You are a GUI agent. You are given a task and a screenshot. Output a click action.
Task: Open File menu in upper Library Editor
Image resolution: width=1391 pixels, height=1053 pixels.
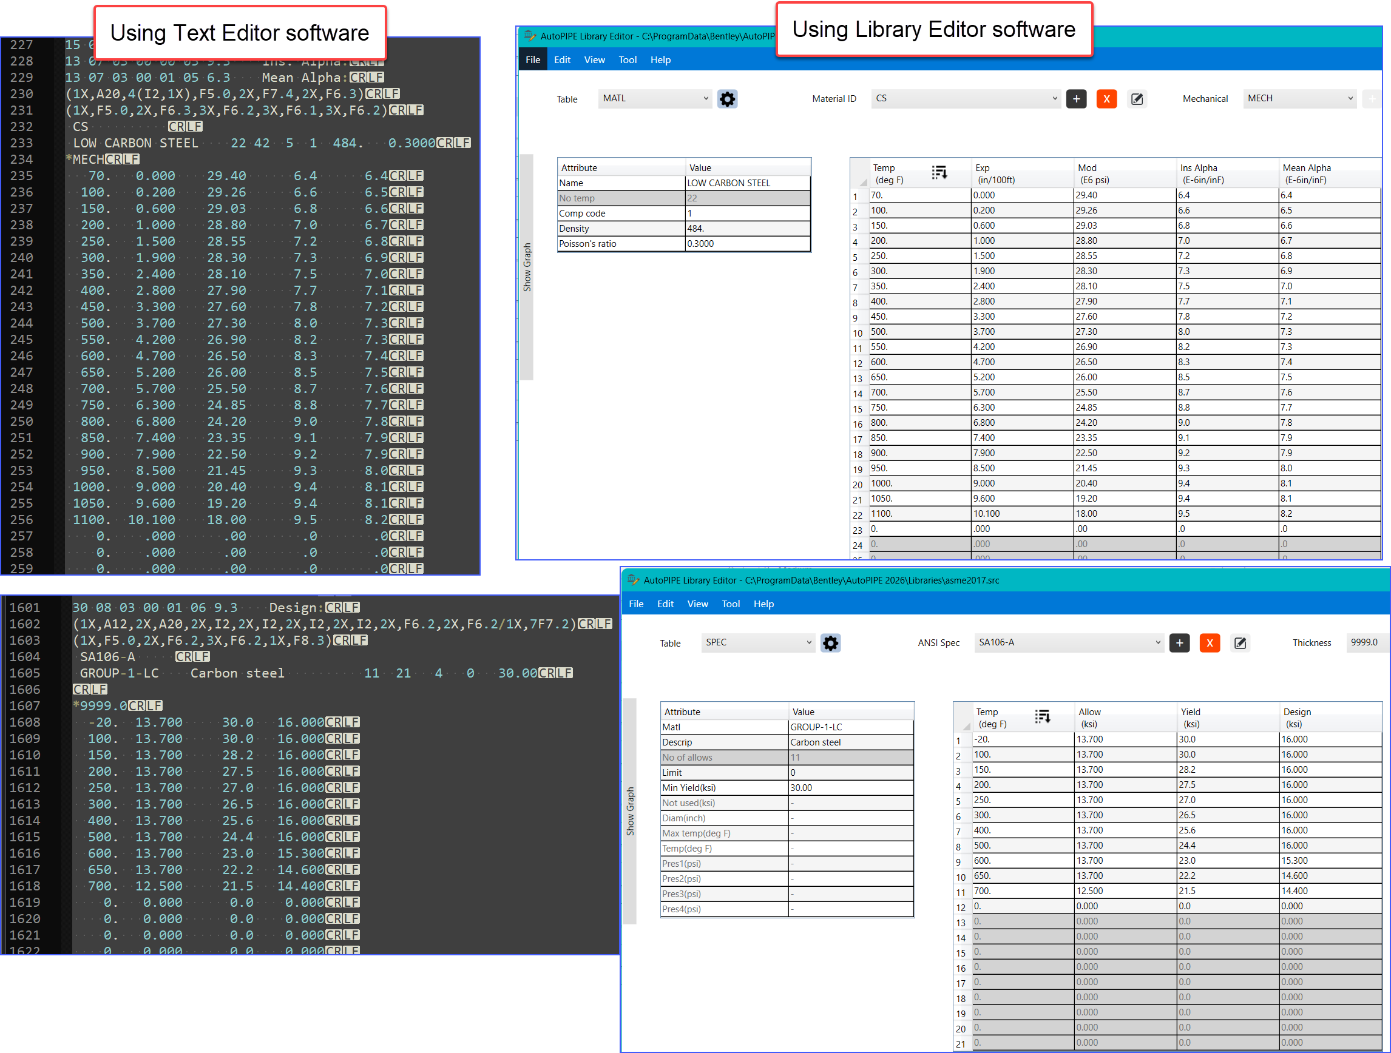pyautogui.click(x=533, y=59)
